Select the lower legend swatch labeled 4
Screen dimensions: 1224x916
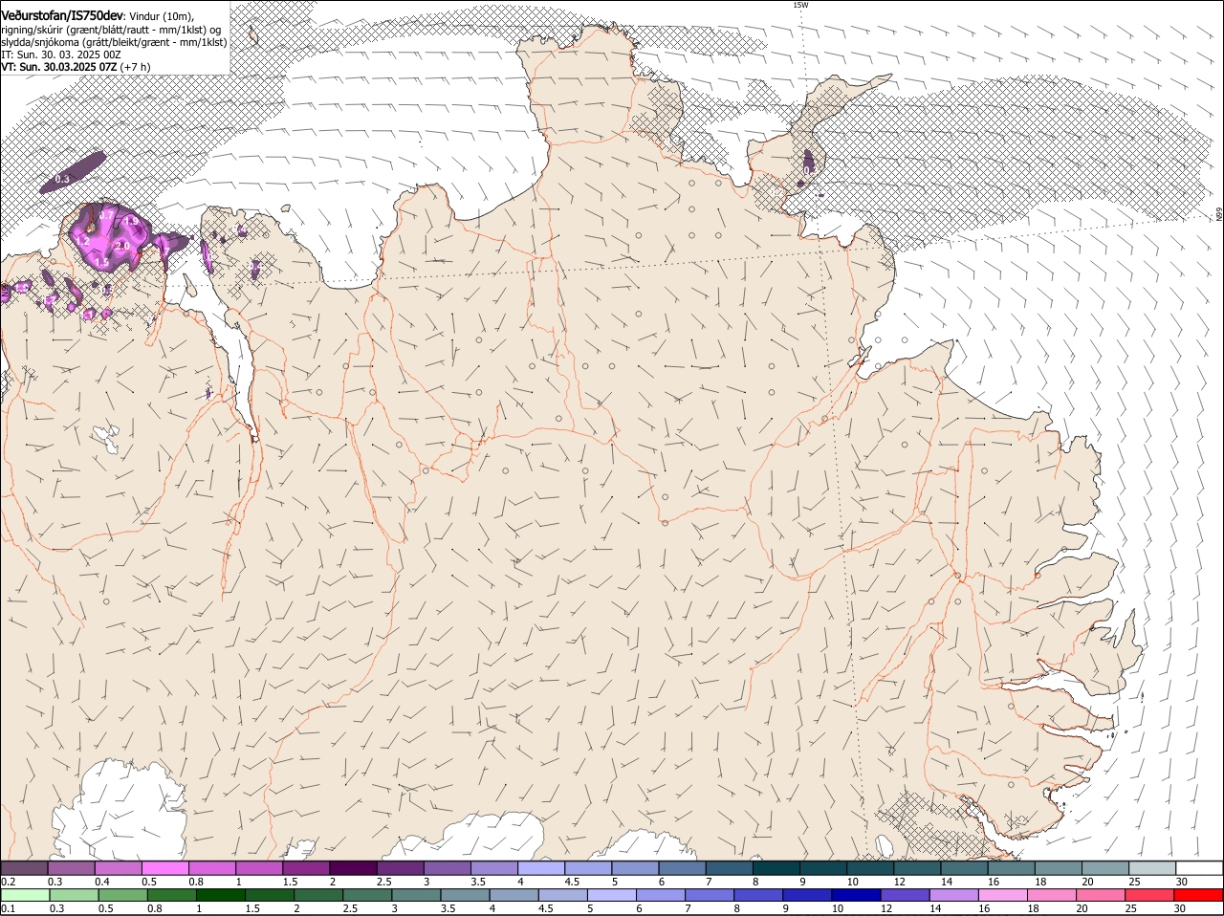(x=514, y=896)
